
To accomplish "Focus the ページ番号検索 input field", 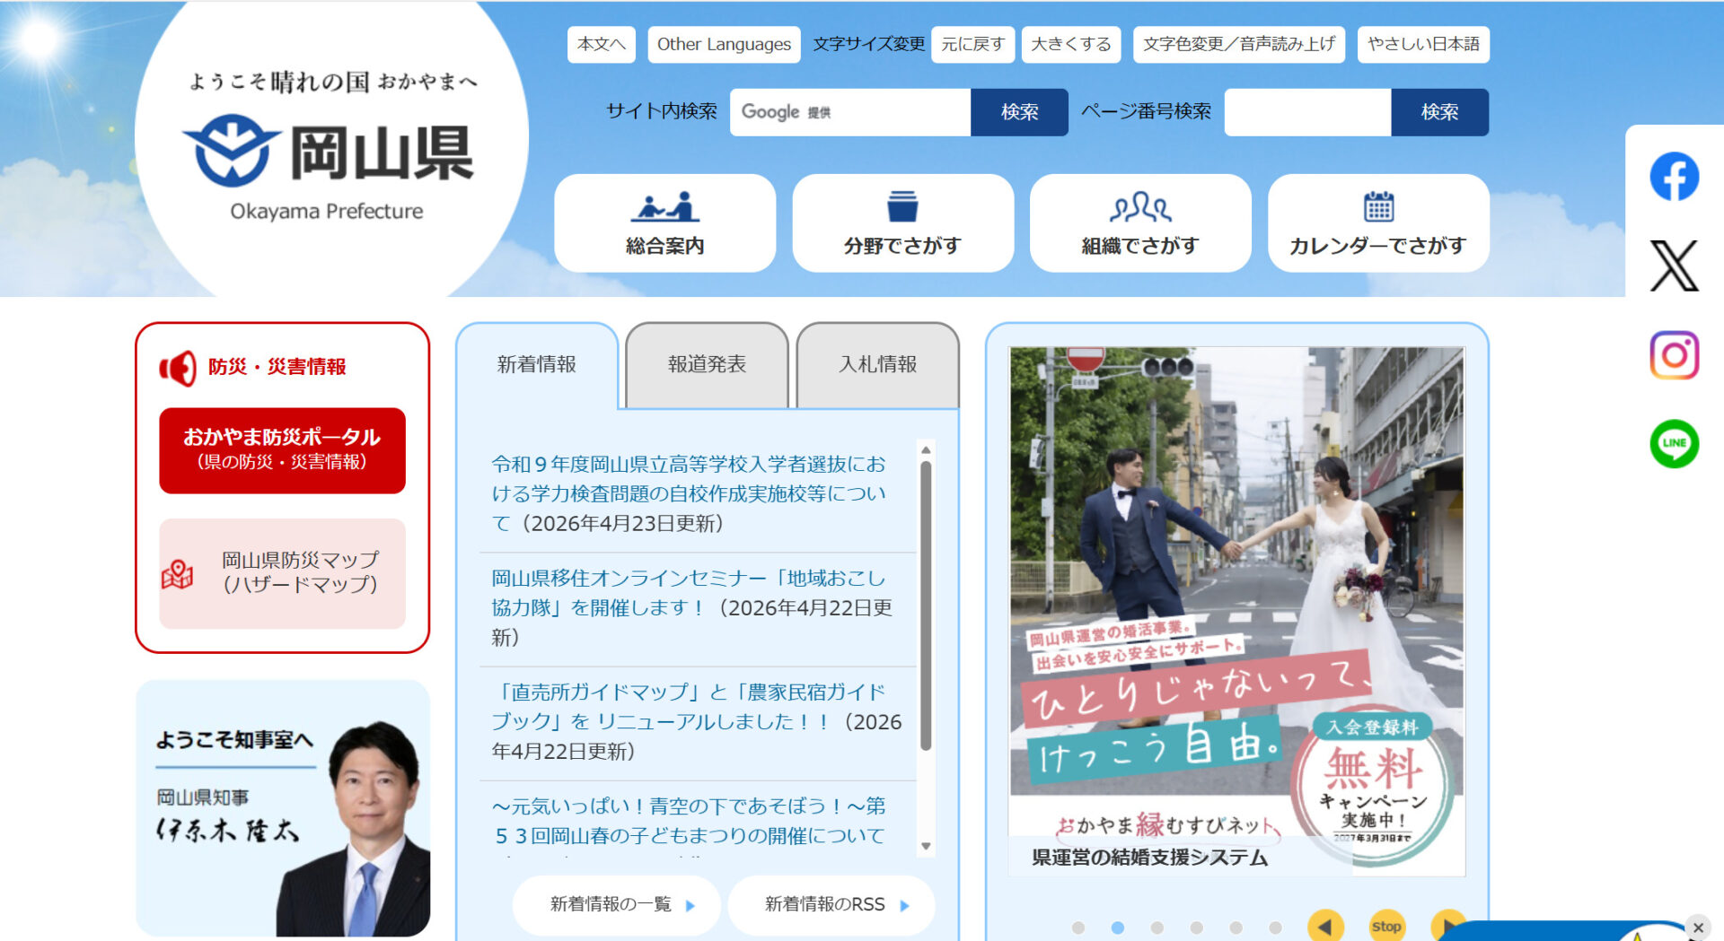I will click(1308, 112).
